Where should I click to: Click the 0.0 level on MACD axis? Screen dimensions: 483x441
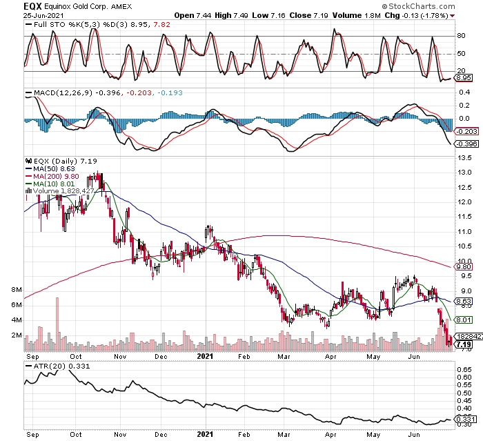pyautogui.click(x=464, y=118)
